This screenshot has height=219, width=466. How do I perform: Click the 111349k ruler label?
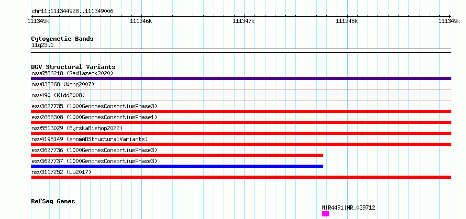tap(450, 21)
